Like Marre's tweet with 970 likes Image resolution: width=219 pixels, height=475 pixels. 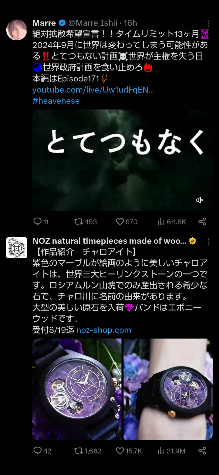click(x=127, y=222)
